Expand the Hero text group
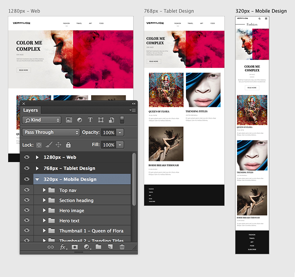Screen dimensions: 295x277 point(44,220)
